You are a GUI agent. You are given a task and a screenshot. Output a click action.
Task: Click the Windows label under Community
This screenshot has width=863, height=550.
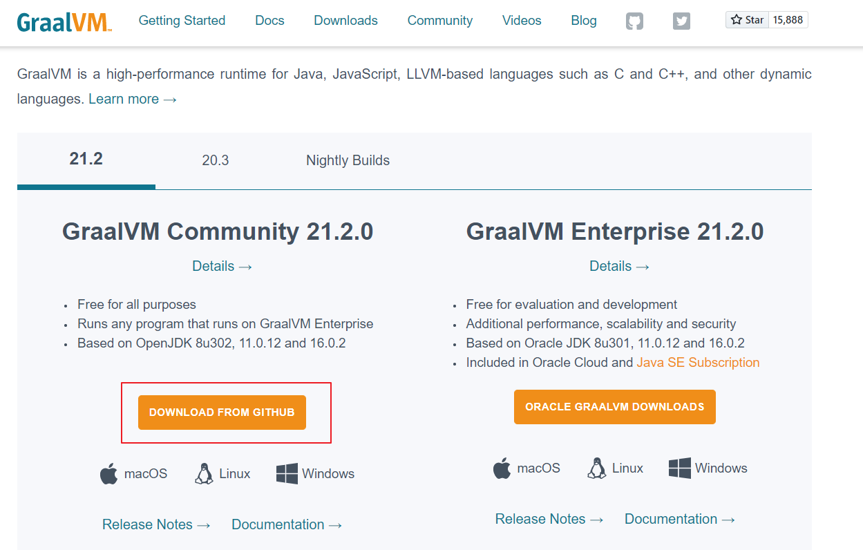pos(328,474)
